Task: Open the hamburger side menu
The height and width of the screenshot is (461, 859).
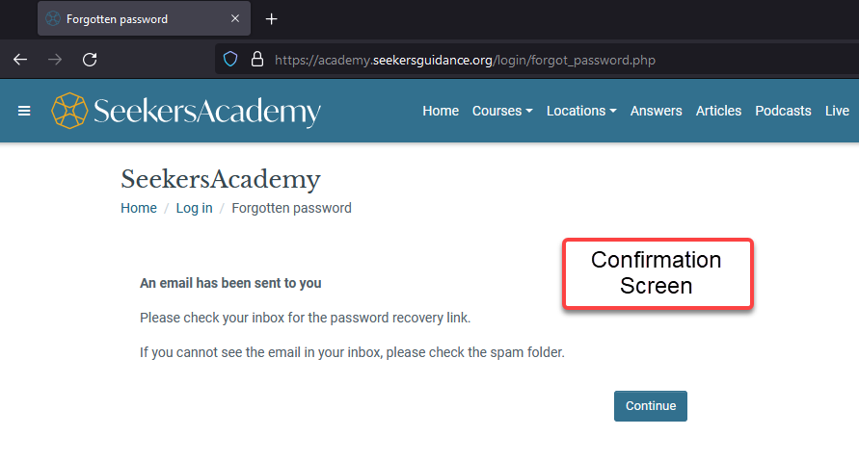Action: coord(24,111)
